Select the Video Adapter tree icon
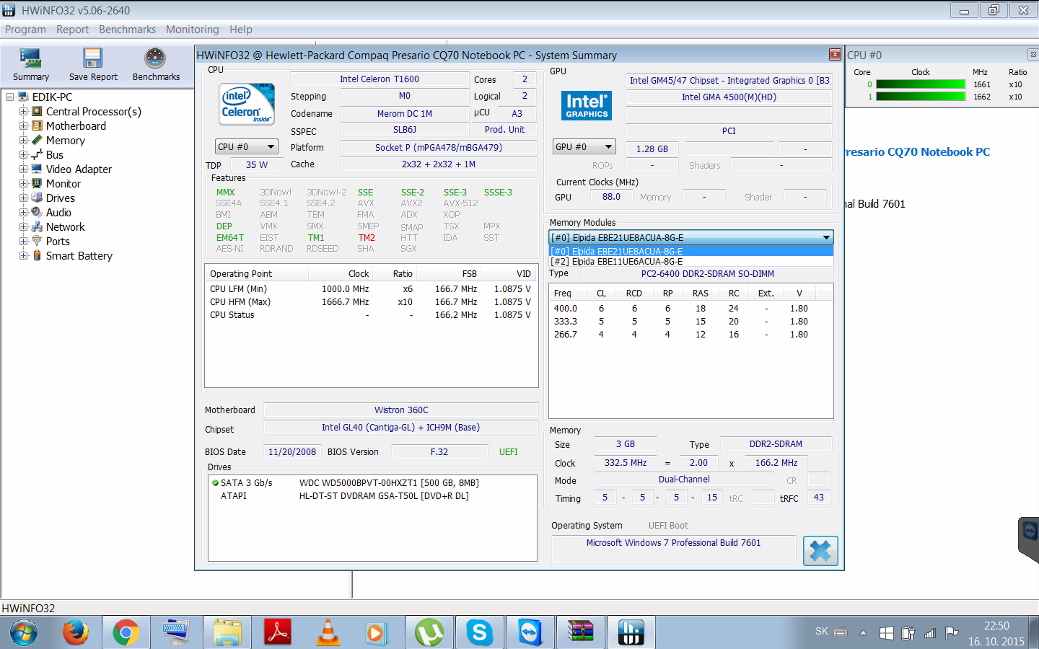Screen dimensions: 1039x649 coord(37,169)
